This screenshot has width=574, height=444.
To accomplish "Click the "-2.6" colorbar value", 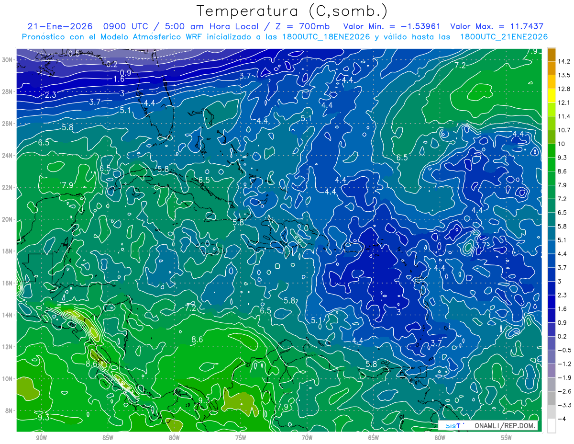I will pos(564,392).
